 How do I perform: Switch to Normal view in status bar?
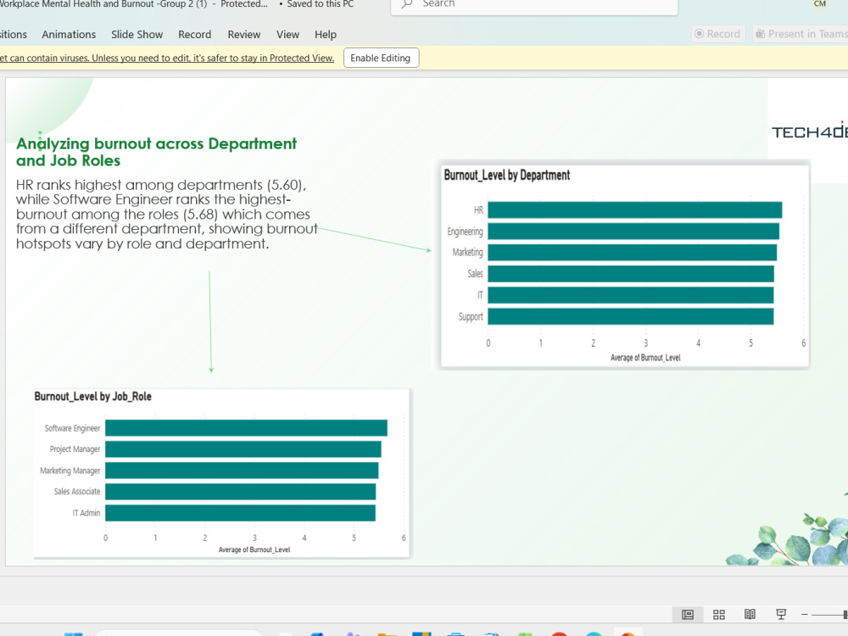point(688,614)
